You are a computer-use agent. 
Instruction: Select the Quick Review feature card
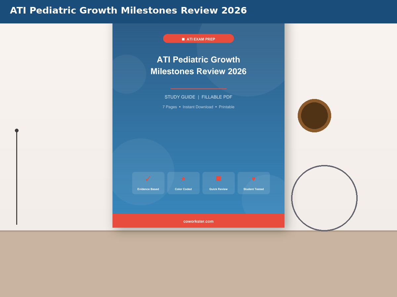pyautogui.click(x=218, y=183)
